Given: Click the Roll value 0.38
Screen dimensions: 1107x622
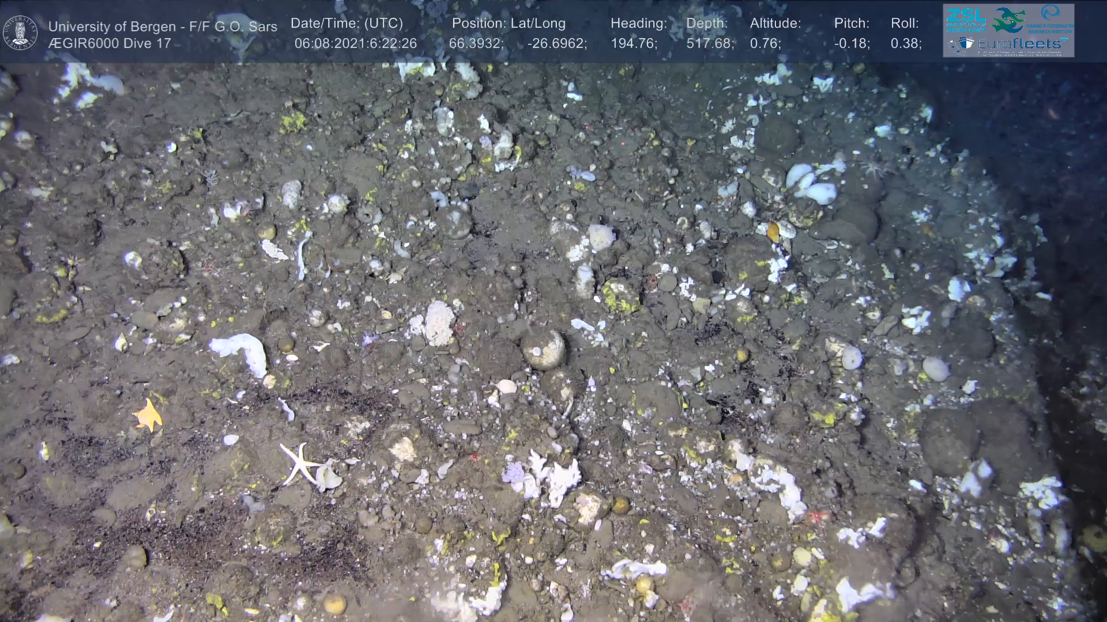Looking at the screenshot, I should (x=906, y=44).
